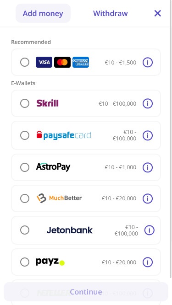
Task: Show Jetonbank info icon
Action: 149,230
